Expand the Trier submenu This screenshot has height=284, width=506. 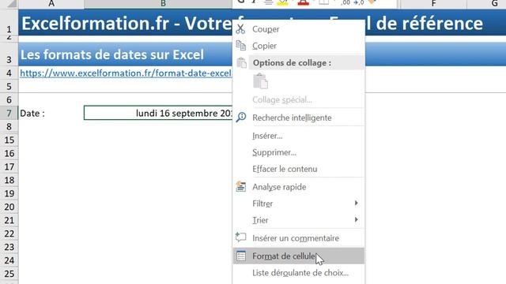click(x=299, y=220)
